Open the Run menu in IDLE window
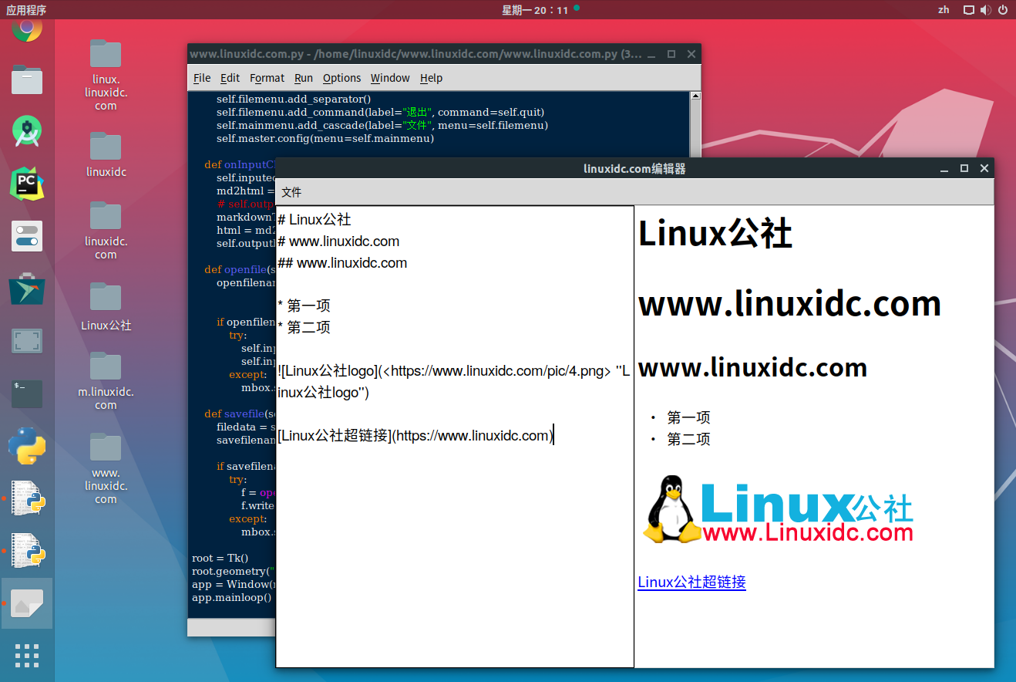Screen dimensions: 1016x682 [x=304, y=78]
